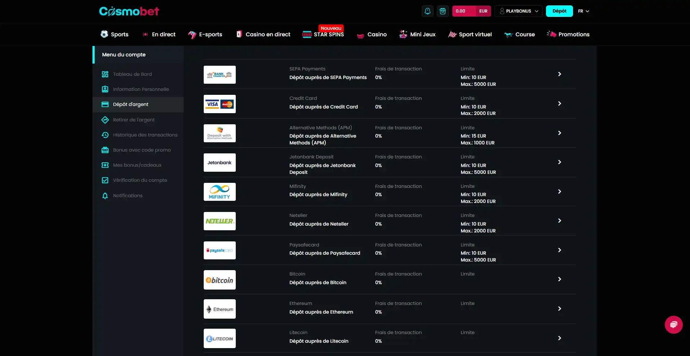Expand the PLAYBONUS account dropdown
The image size is (690, 356).
point(519,11)
